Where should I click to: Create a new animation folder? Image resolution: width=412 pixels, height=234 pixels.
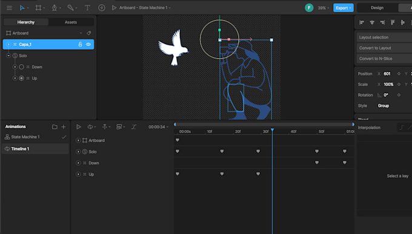(55, 127)
